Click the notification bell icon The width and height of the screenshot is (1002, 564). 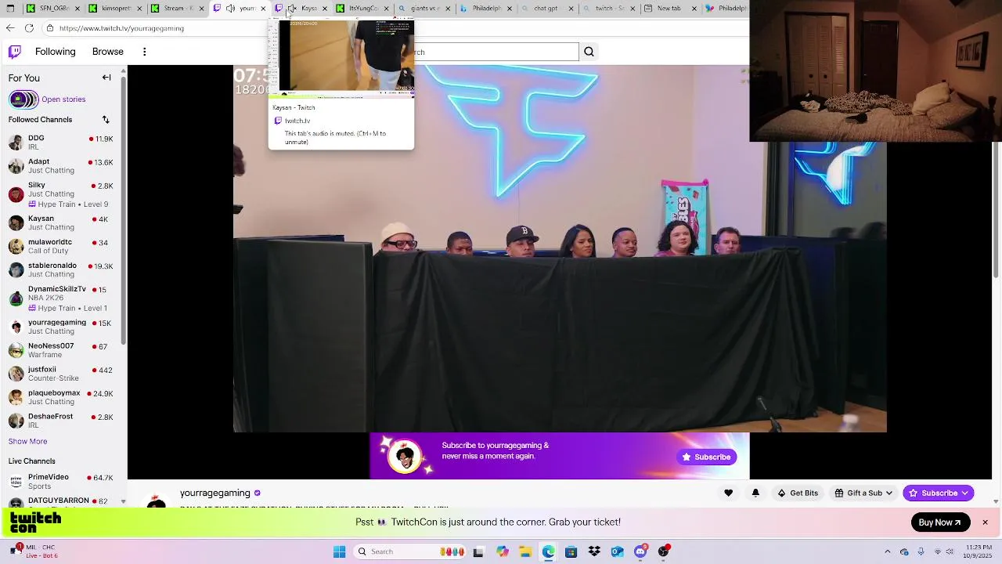755,493
